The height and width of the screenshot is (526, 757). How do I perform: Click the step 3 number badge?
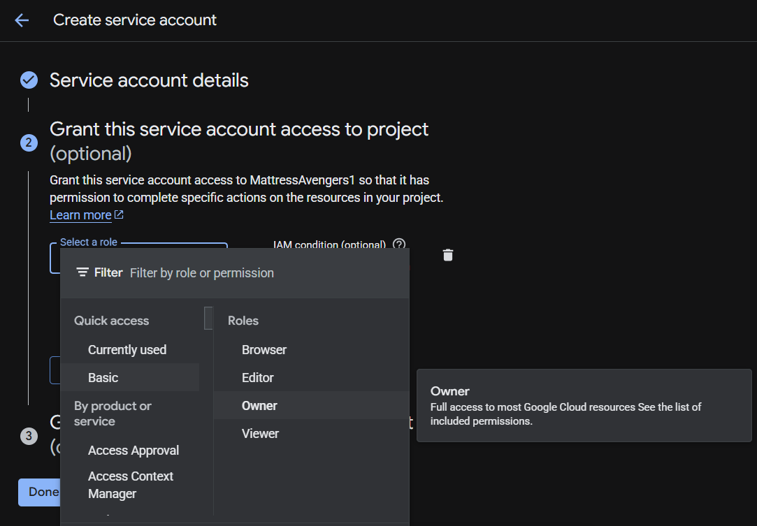point(29,436)
